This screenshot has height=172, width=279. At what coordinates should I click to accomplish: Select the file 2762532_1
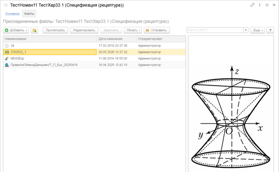pos(94,52)
